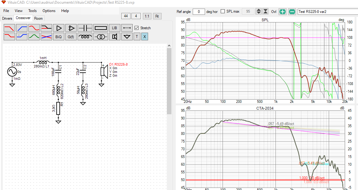Click the SPL range compress icon
This screenshot has height=190, width=358.
tap(265, 11)
